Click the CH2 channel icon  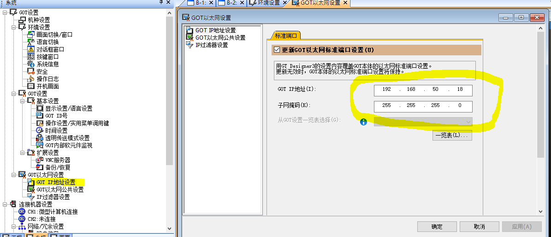click(x=22, y=219)
